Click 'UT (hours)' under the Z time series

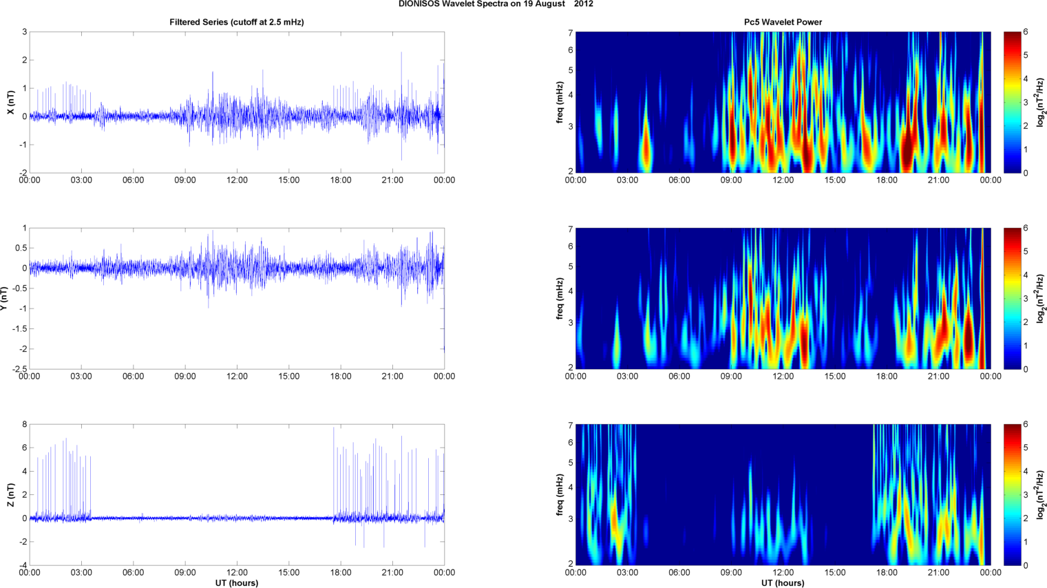[237, 583]
